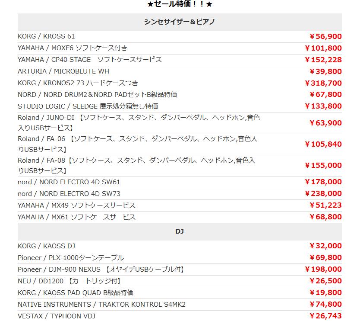Click the KORG / KROSS 61 product name
The height and width of the screenshot is (321, 357).
(x=46, y=36)
